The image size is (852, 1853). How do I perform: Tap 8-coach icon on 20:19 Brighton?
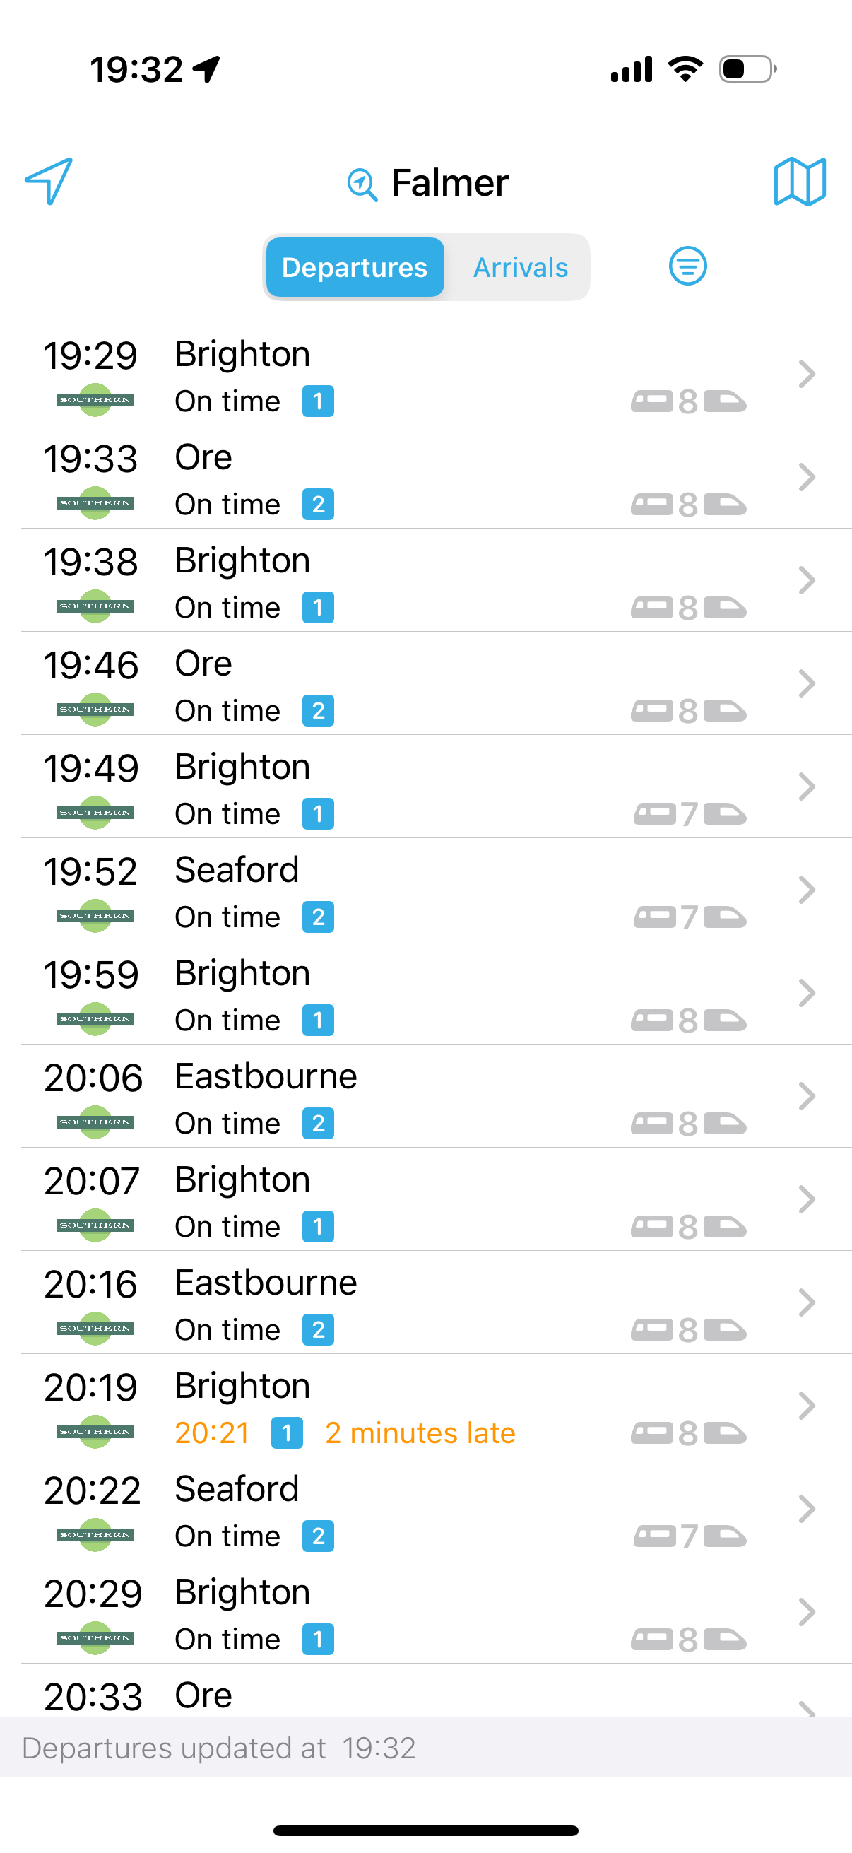click(x=689, y=1433)
